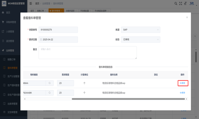199x119 pixels.
Task: Expand 退货管理 in sidebar
Action: pos(10,41)
